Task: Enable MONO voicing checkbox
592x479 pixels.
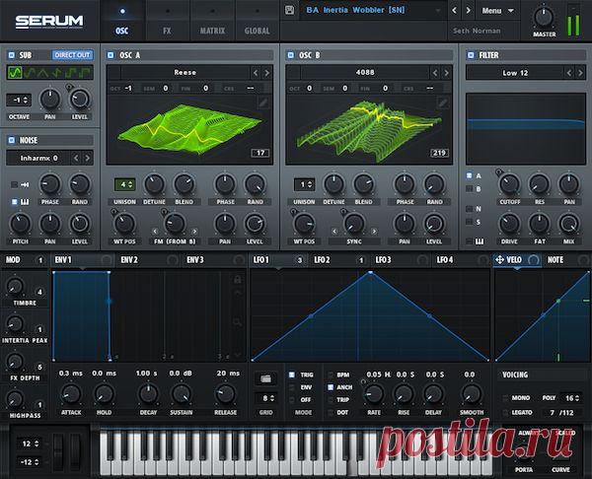Action: [505, 398]
